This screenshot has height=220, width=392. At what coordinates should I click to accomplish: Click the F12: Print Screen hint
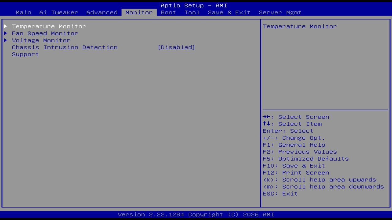[296, 173]
